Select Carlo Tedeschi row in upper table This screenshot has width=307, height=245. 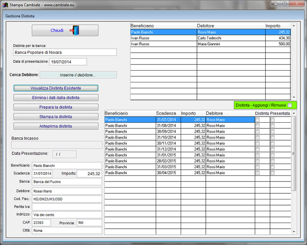[211, 38]
